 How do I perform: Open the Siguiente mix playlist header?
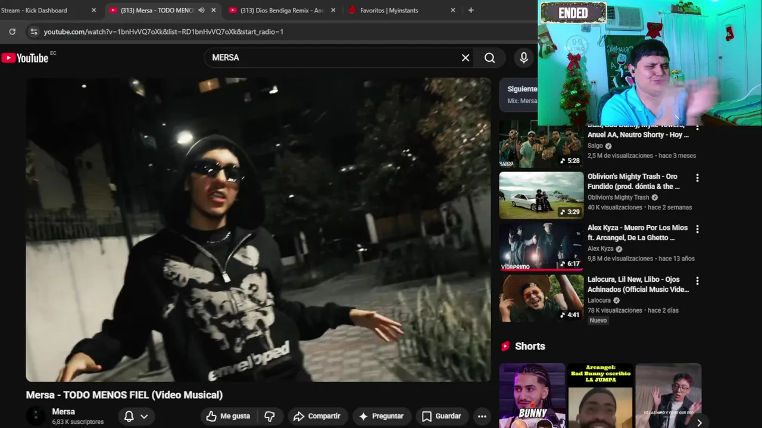click(518, 95)
